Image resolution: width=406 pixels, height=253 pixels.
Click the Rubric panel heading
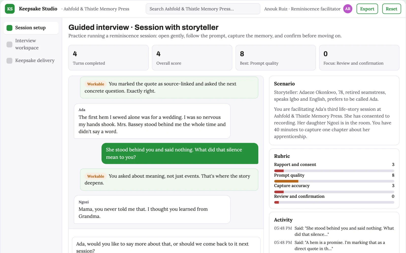coord(282,156)
